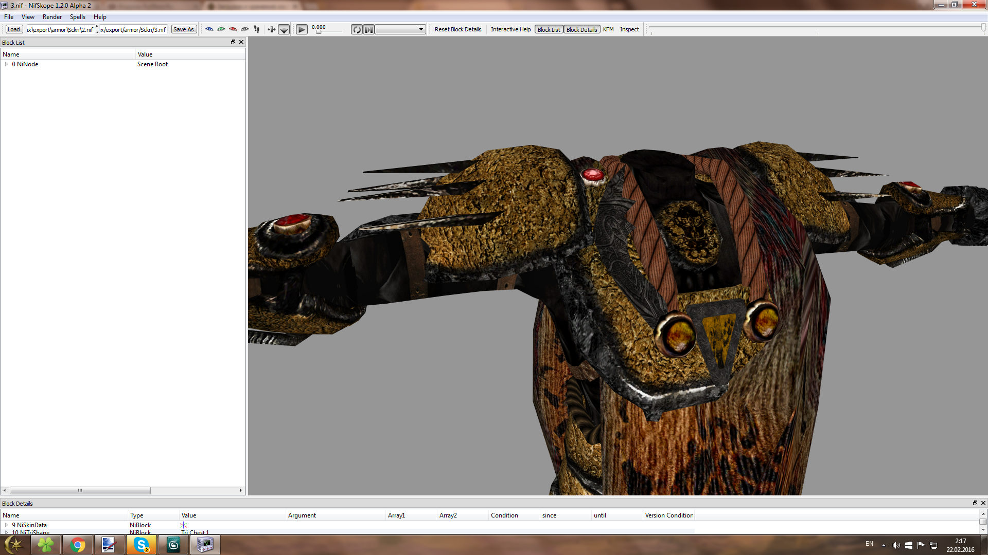
Task: Open the Render menu
Action: coord(52,17)
